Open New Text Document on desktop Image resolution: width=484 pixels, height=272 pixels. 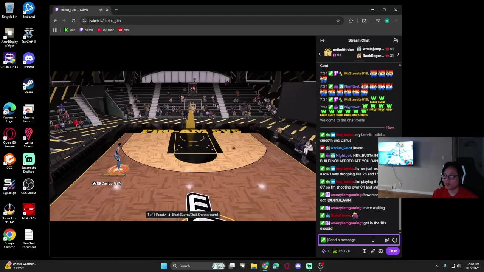tap(28, 239)
